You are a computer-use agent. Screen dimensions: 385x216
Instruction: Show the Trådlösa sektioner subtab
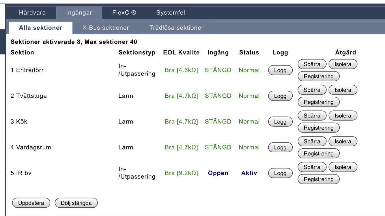[176, 28]
